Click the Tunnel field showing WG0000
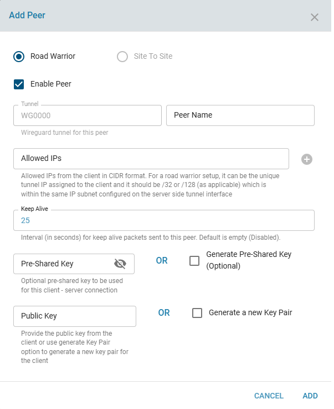 click(87, 115)
